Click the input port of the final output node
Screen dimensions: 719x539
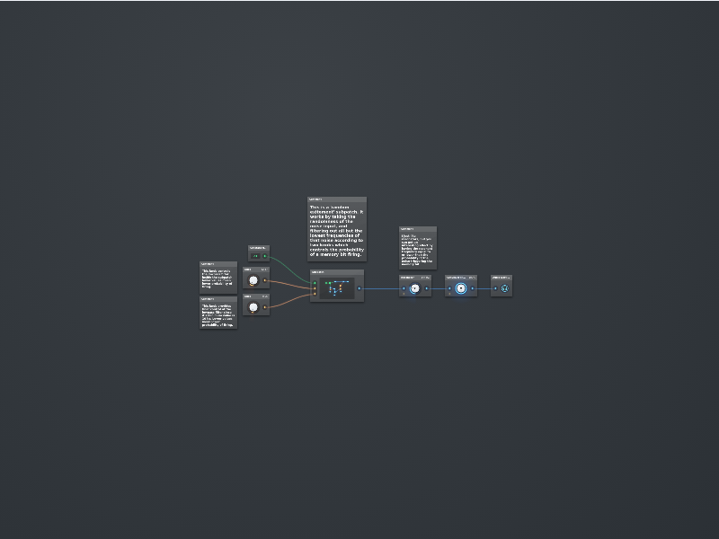pyautogui.click(x=494, y=289)
